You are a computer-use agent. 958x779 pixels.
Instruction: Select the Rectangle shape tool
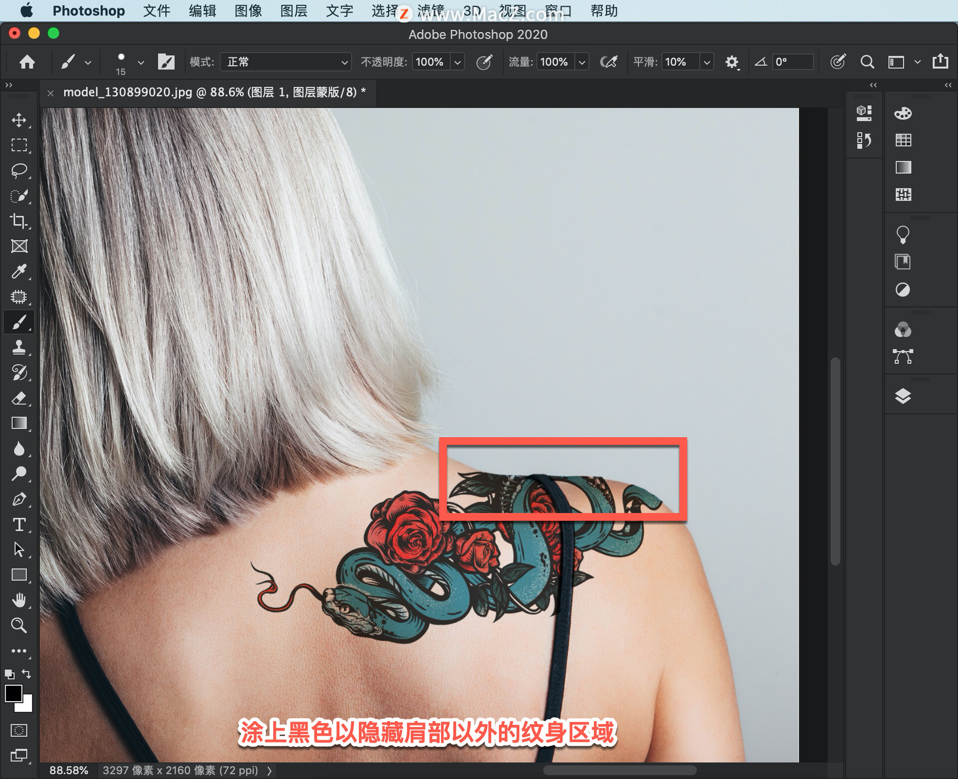[19, 575]
